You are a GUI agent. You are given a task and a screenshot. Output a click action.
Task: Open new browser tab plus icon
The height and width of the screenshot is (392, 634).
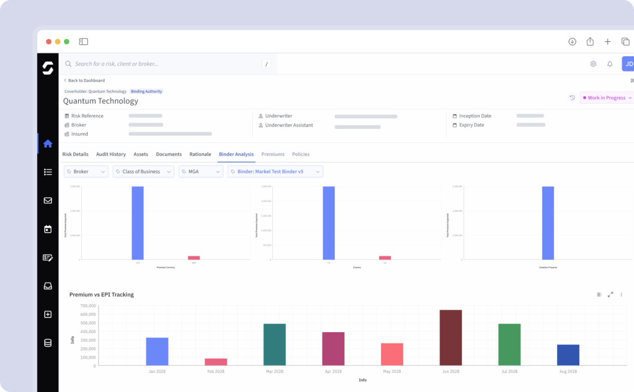(608, 42)
